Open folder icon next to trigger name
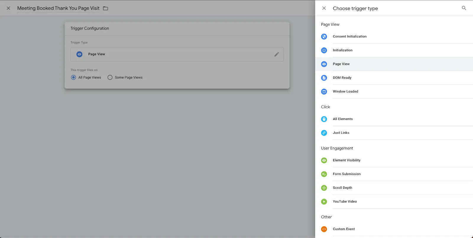Screen dimensions: 473x238 (106, 9)
